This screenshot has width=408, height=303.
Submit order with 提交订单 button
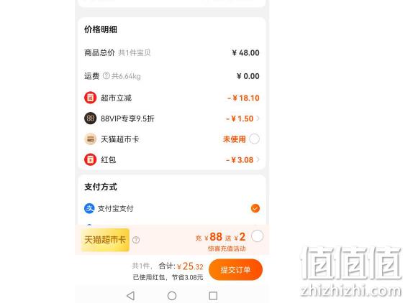tap(235, 270)
